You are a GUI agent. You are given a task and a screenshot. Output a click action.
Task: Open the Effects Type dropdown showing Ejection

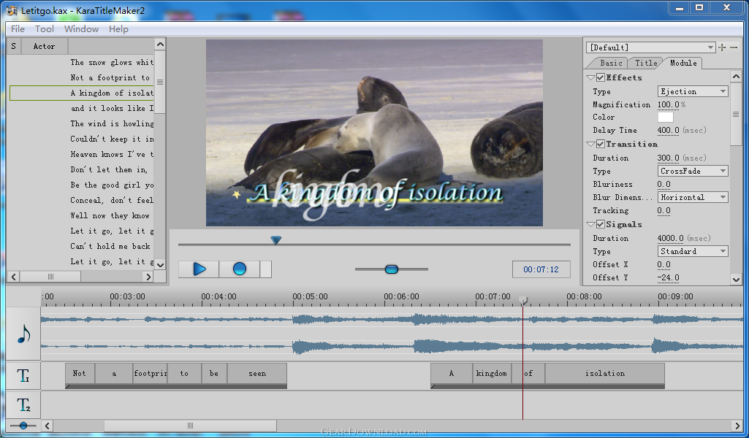(x=693, y=92)
